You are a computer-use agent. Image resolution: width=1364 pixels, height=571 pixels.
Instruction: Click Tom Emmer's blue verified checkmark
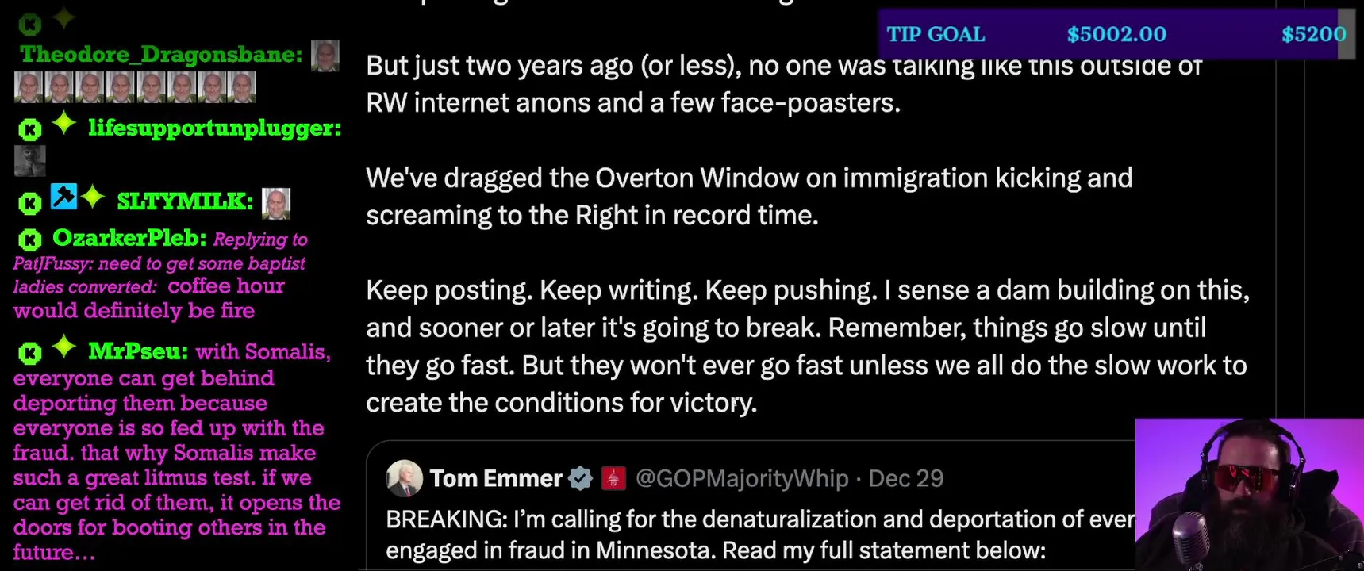point(581,478)
